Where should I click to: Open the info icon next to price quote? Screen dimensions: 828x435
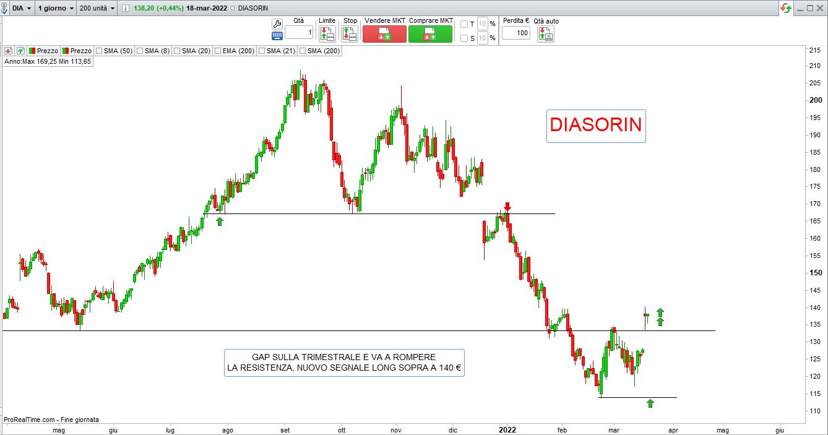tap(126, 8)
